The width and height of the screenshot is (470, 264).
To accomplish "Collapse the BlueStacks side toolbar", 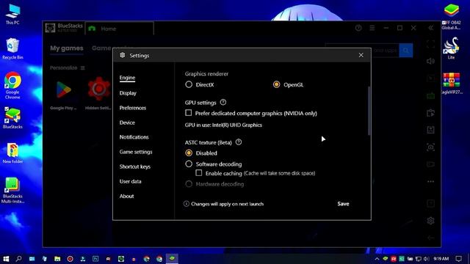I will click(431, 28).
